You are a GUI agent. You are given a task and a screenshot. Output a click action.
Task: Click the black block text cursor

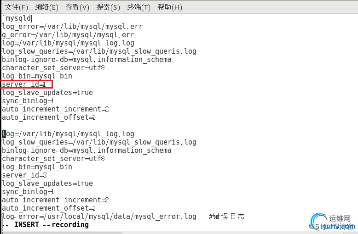coord(4,134)
